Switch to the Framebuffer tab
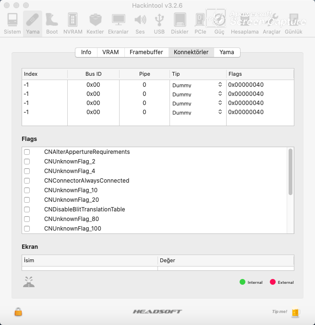315x325 pixels. click(146, 52)
